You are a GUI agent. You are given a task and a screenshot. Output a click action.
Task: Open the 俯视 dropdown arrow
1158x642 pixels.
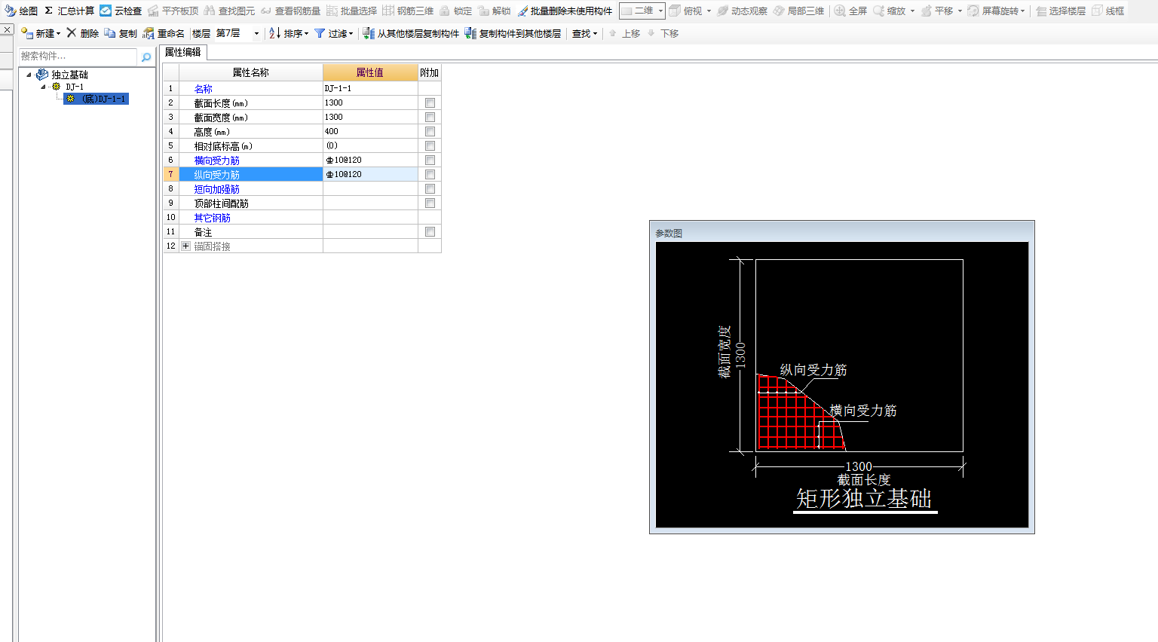point(709,11)
